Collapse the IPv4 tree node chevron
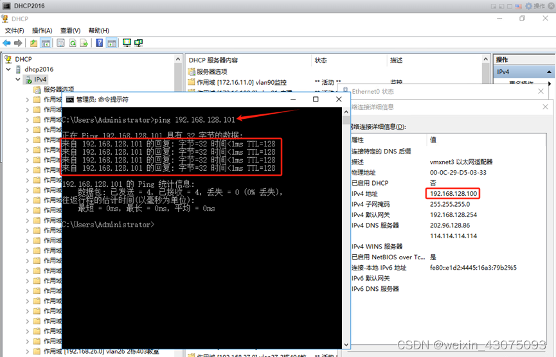 18,80
